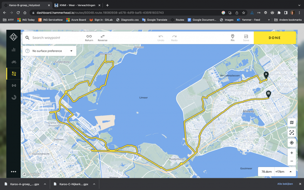Viewport: 304px width, 190px height.
Task: Expand the bookmarks overflow chevron
Action: point(269,20)
